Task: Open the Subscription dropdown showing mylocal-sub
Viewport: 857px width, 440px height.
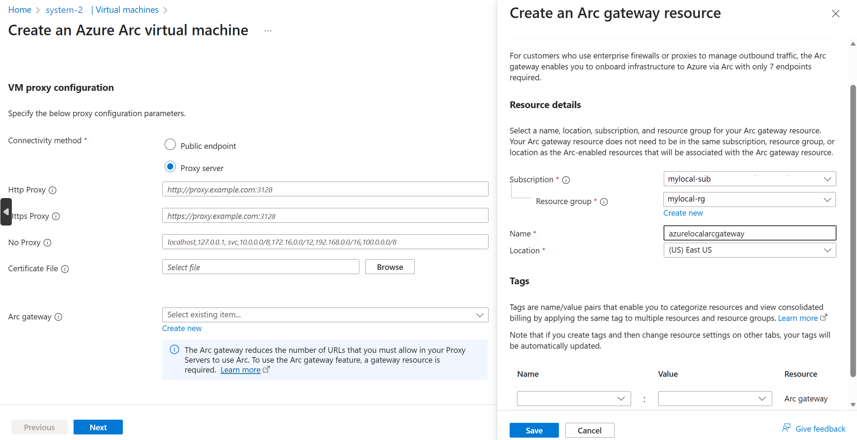Action: [x=749, y=179]
